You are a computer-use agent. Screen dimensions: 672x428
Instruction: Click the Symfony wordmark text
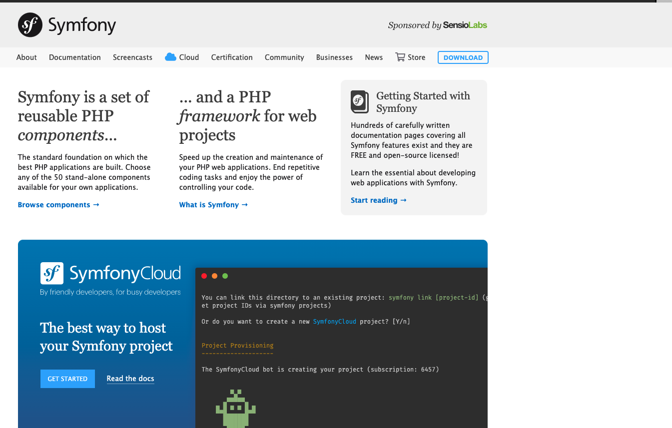pyautogui.click(x=82, y=25)
